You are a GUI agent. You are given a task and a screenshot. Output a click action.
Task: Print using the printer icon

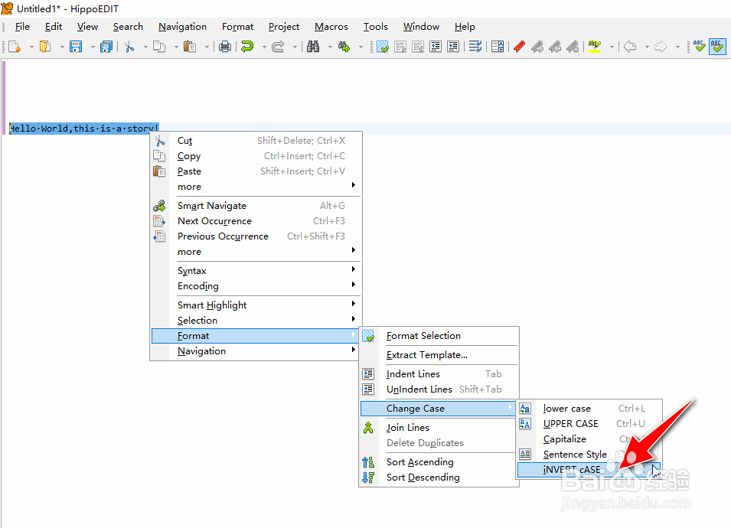225,47
